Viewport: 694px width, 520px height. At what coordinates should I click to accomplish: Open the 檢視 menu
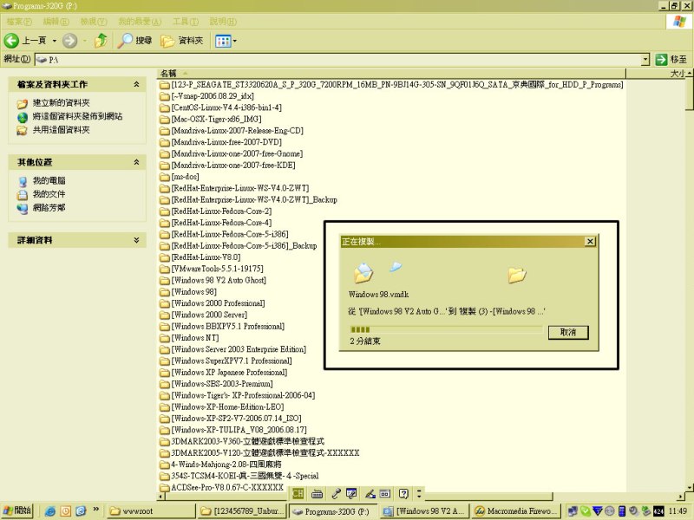(94, 21)
